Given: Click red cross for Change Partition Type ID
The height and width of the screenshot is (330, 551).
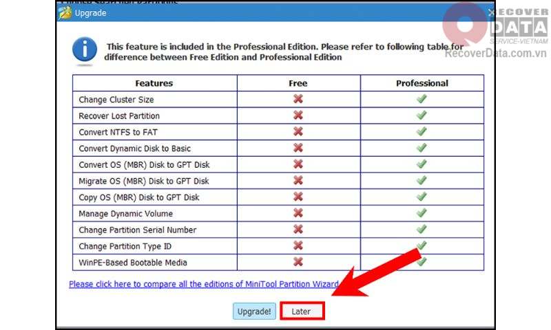Looking at the screenshot, I should pyautogui.click(x=298, y=245).
